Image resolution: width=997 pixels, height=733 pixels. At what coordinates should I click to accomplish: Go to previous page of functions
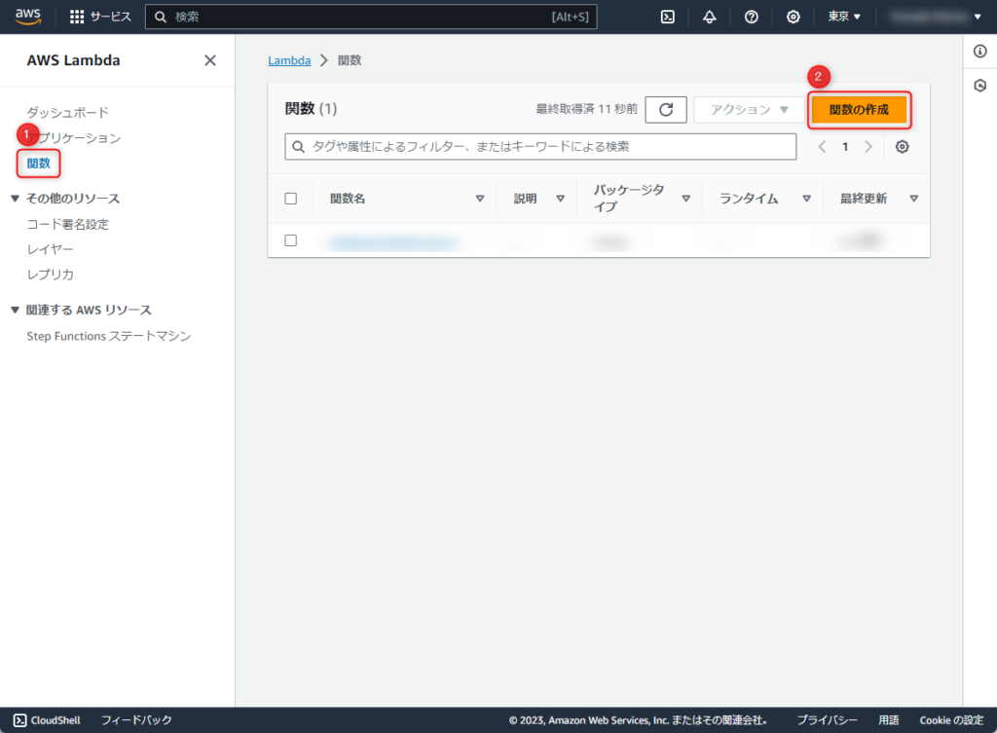coord(822,147)
